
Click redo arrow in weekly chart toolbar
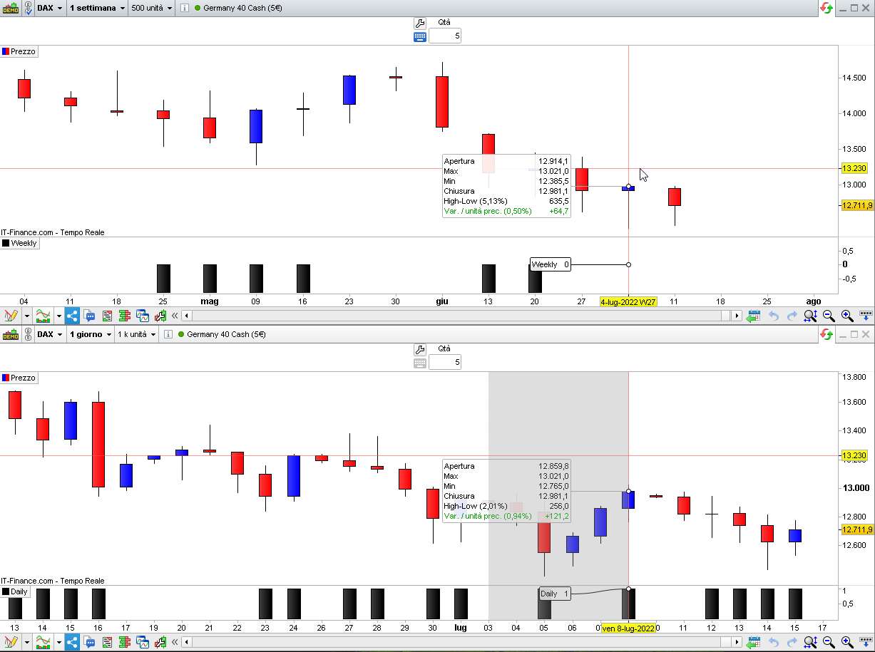792,316
